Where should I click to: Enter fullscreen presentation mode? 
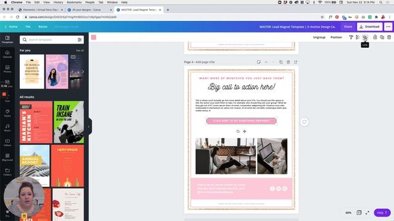coord(368,212)
